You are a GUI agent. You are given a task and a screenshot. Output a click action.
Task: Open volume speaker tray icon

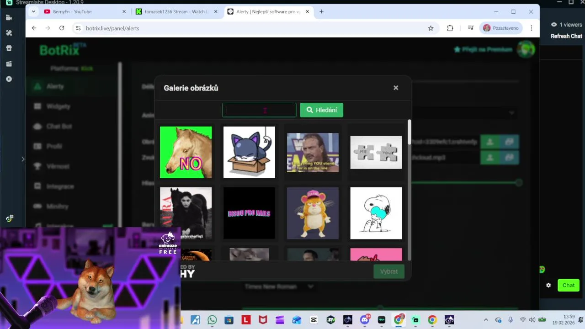[x=532, y=320]
